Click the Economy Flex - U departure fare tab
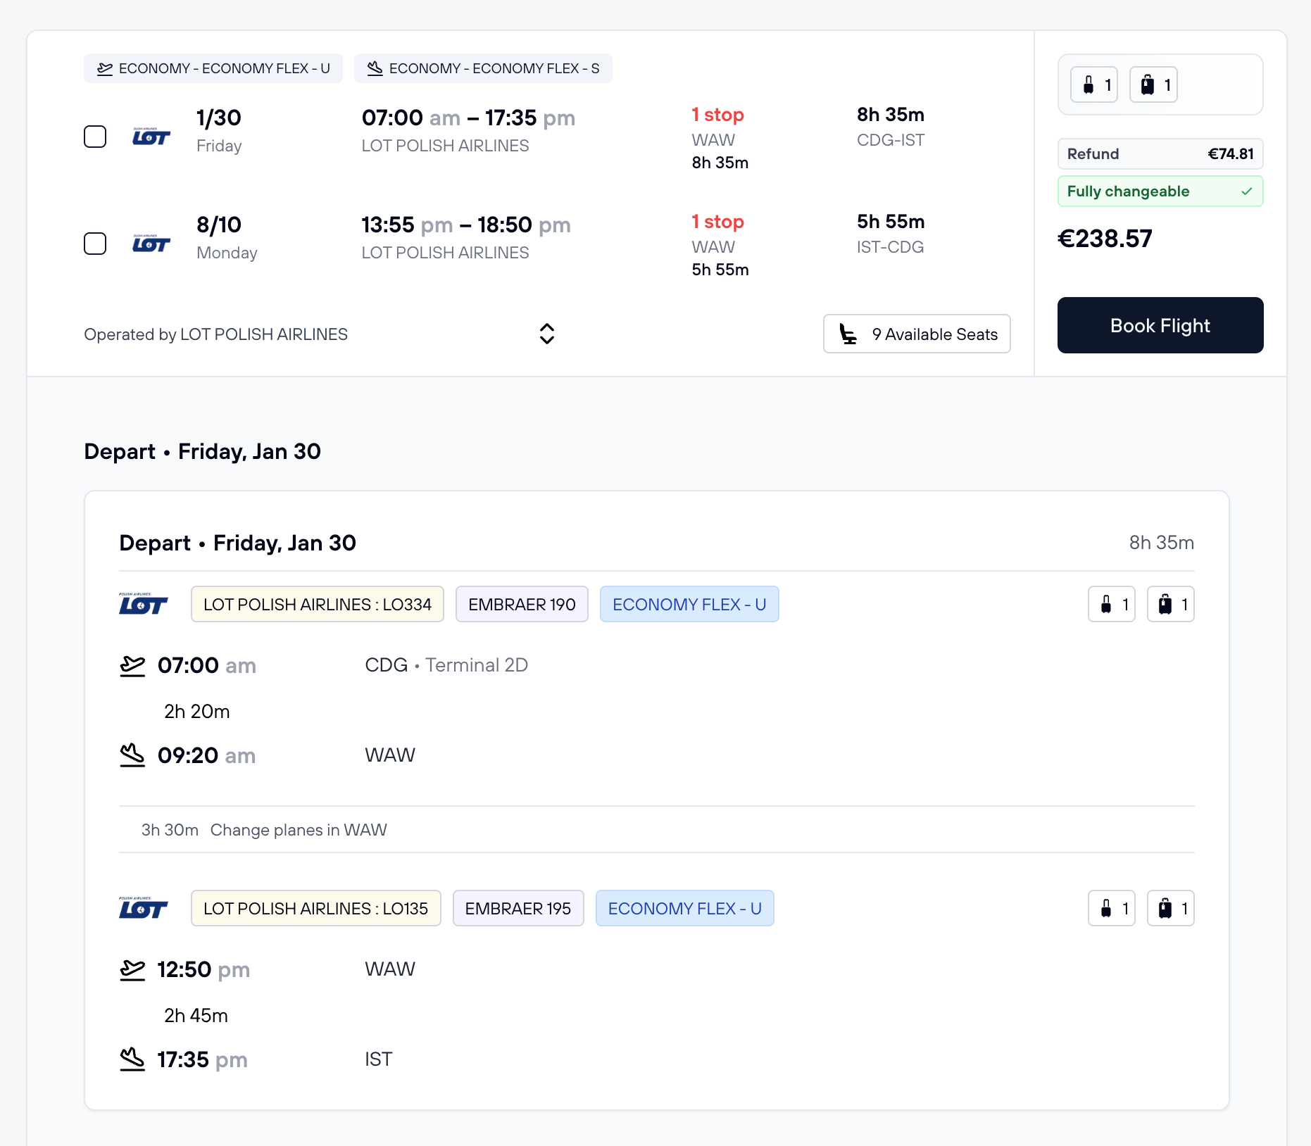This screenshot has width=1311, height=1146. pyautogui.click(x=213, y=68)
